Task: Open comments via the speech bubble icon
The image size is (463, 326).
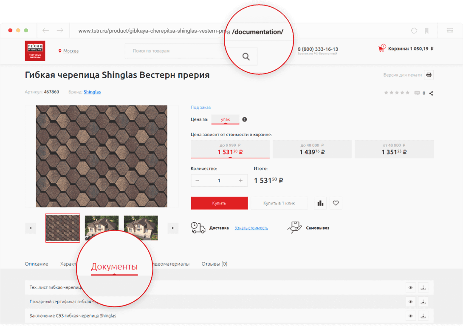Action: (417, 93)
